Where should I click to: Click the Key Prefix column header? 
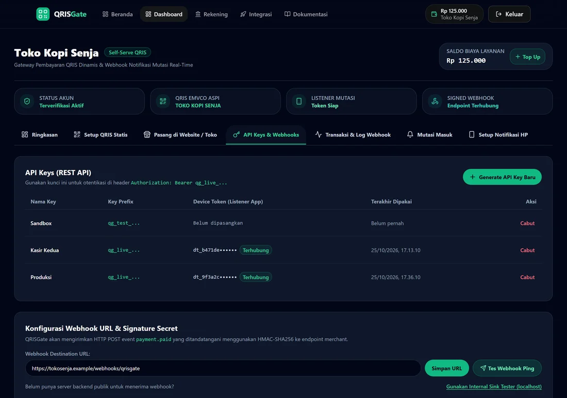121,201
